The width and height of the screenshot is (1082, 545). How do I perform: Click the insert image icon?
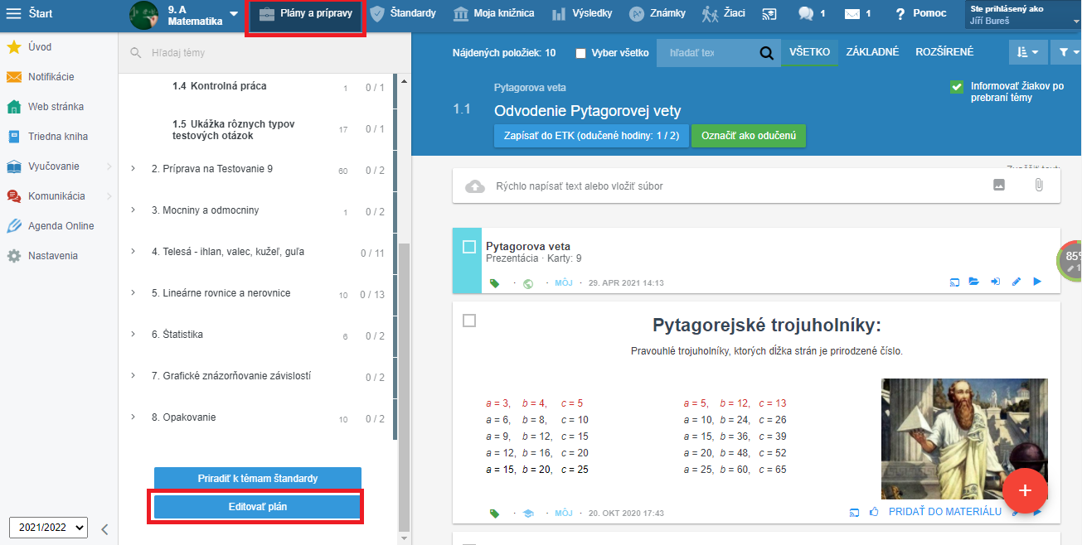pyautogui.click(x=999, y=186)
